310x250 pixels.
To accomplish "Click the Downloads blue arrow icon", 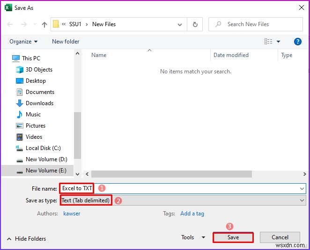I will pyautogui.click(x=19, y=103).
